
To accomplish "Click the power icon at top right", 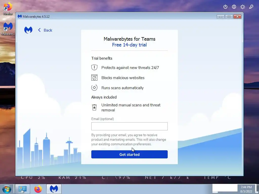I will 225,7.
